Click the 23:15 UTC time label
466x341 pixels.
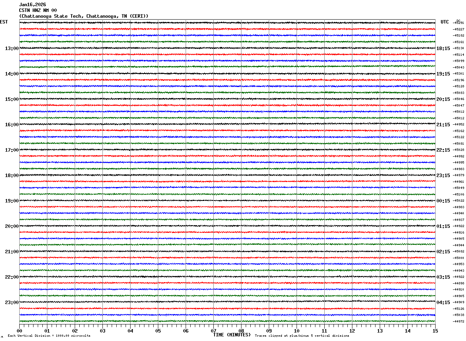(443, 176)
